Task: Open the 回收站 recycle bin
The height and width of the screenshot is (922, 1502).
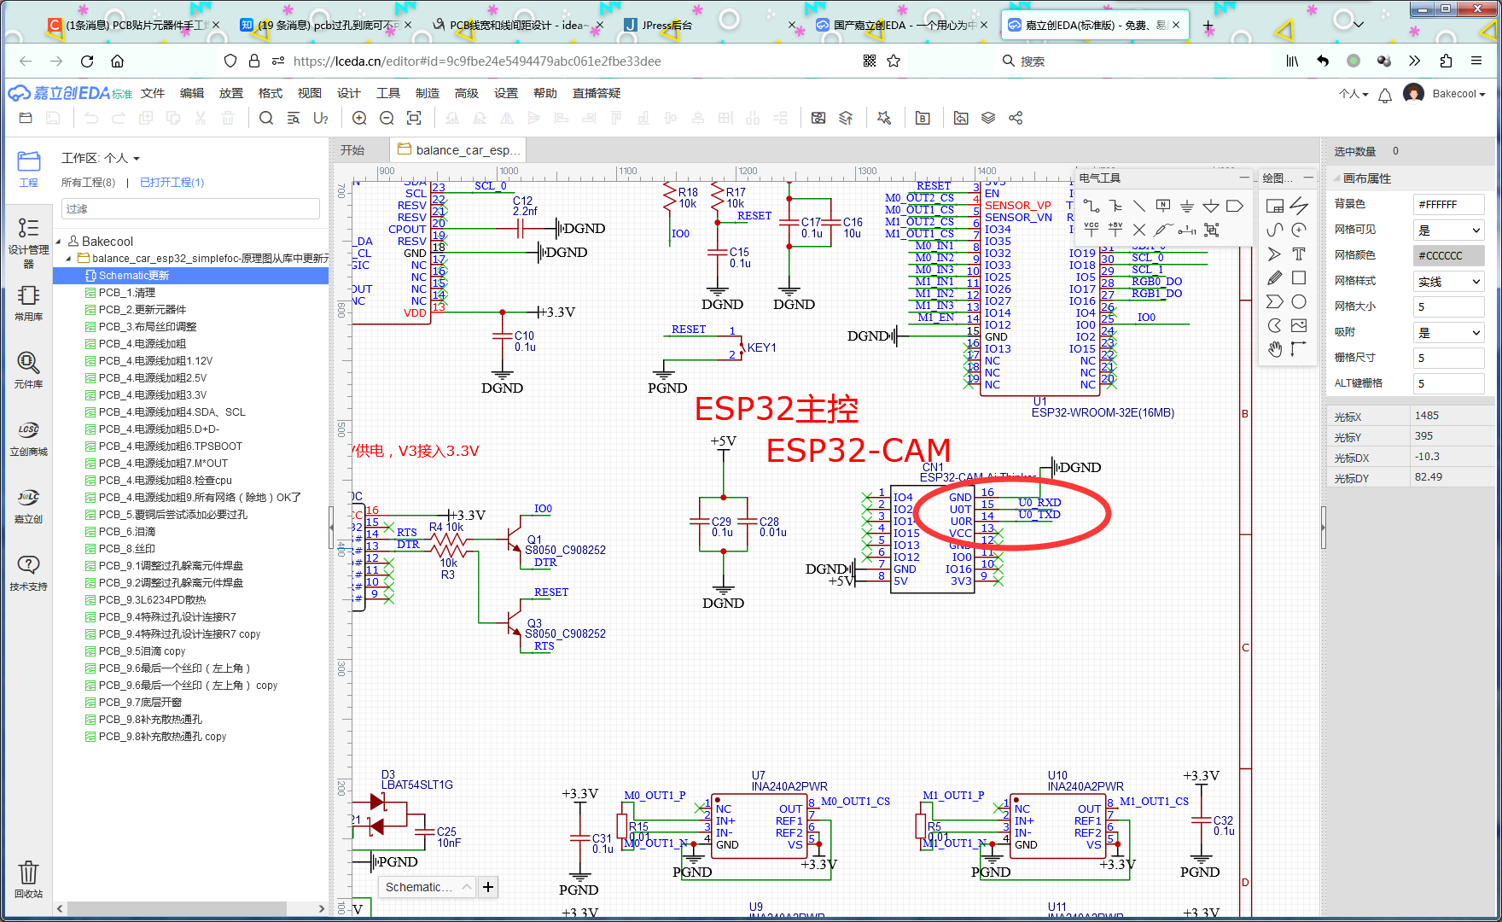Action: (28, 879)
